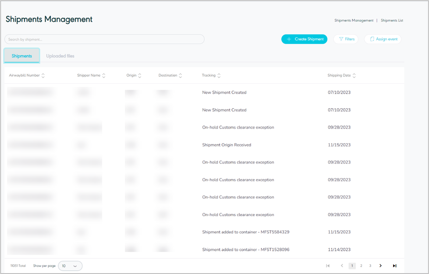Click the Create Shipment button
The image size is (429, 274).
click(304, 39)
